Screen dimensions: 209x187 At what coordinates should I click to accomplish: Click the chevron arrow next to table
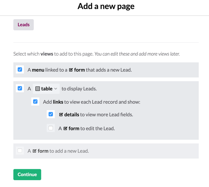(56, 89)
